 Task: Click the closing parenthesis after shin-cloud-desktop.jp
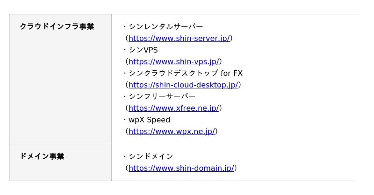(240, 85)
